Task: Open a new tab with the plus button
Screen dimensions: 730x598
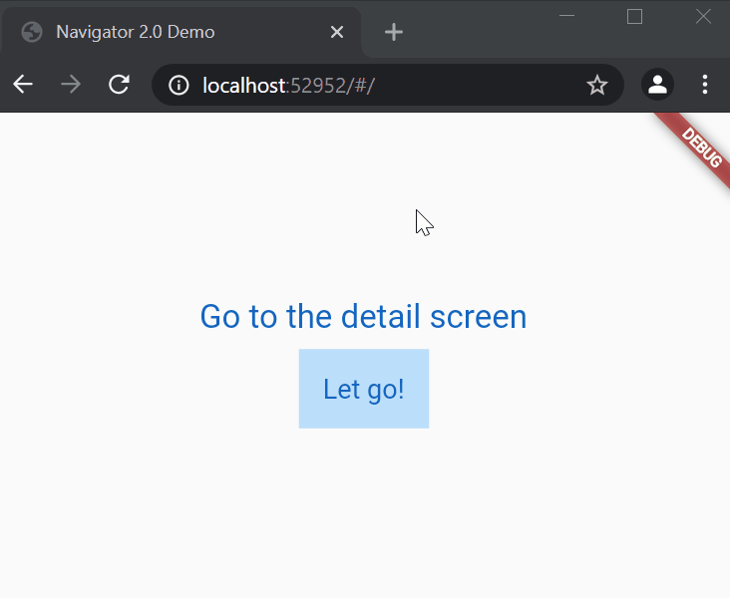Action: click(394, 32)
